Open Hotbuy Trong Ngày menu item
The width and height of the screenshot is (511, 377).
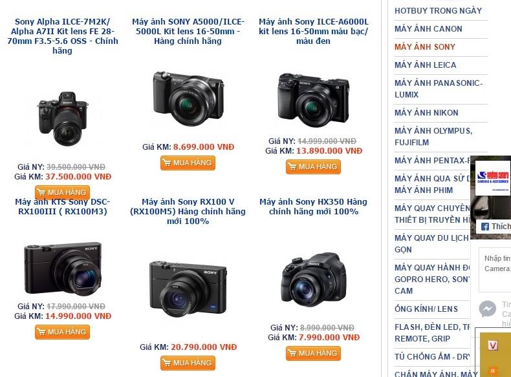click(438, 11)
